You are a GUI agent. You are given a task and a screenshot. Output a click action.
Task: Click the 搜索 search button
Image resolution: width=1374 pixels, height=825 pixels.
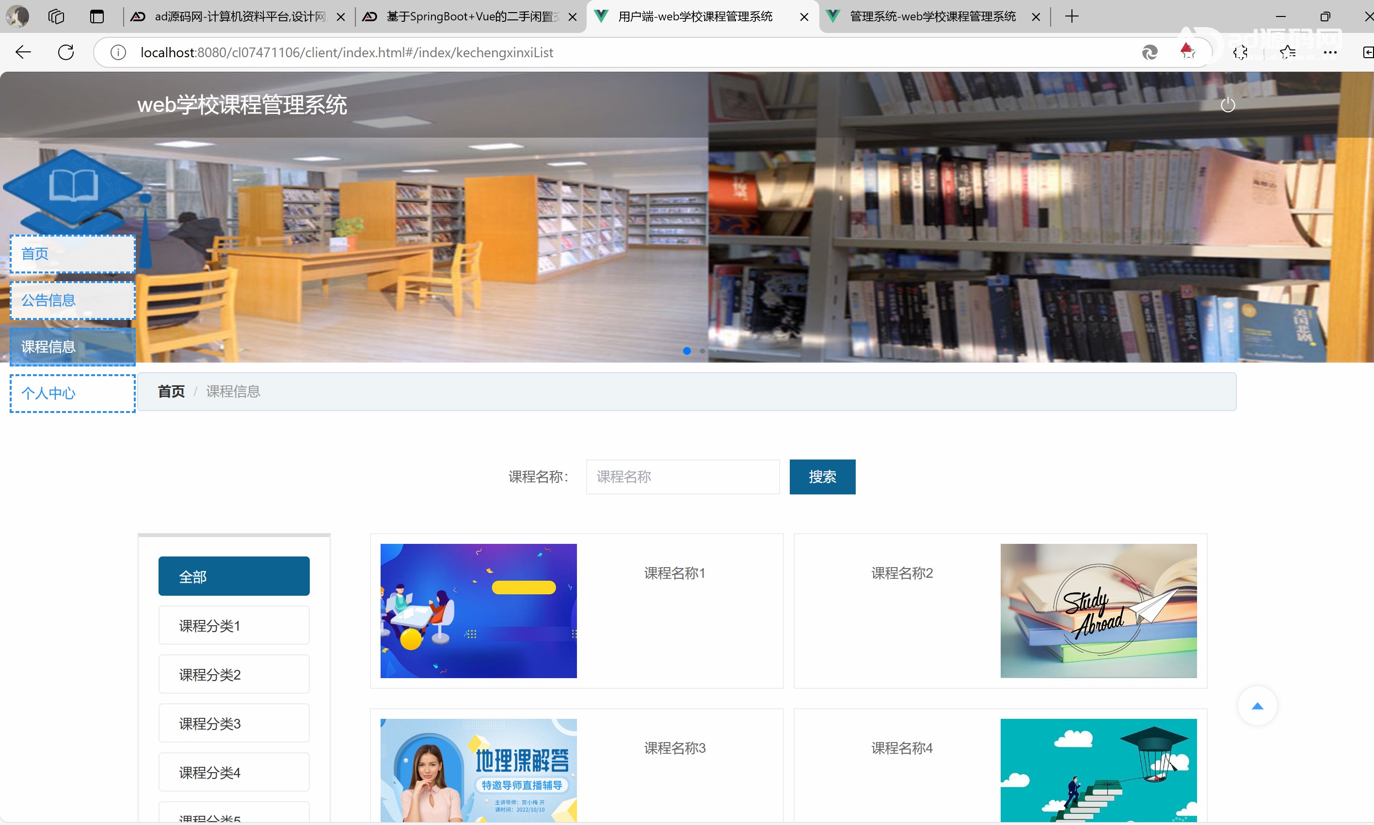[x=822, y=476]
